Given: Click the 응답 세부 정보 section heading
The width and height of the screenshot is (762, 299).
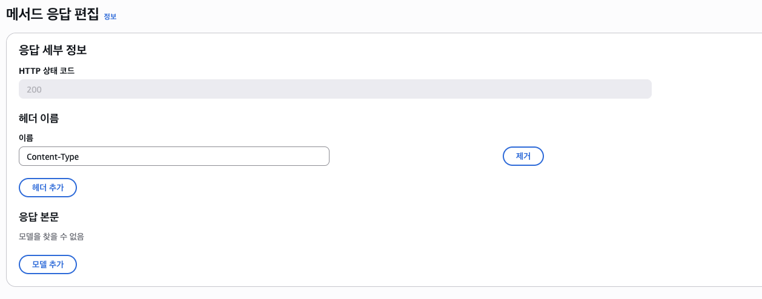Looking at the screenshot, I should coord(53,50).
